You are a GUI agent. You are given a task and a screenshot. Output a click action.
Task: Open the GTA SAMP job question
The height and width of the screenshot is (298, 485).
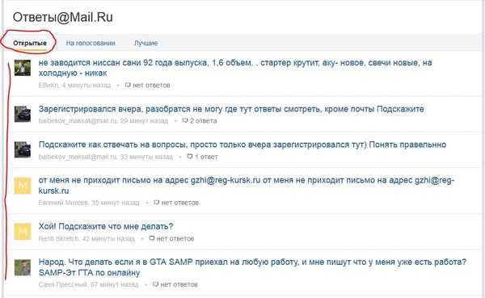click(252, 267)
